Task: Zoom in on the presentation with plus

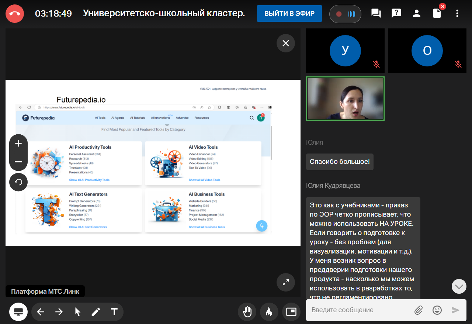Action: click(x=18, y=144)
